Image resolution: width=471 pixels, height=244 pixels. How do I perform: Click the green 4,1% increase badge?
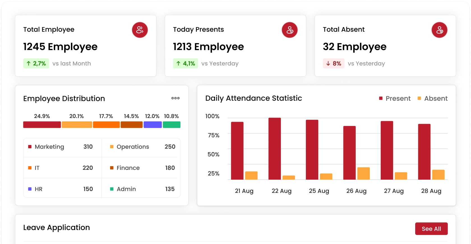click(x=185, y=64)
